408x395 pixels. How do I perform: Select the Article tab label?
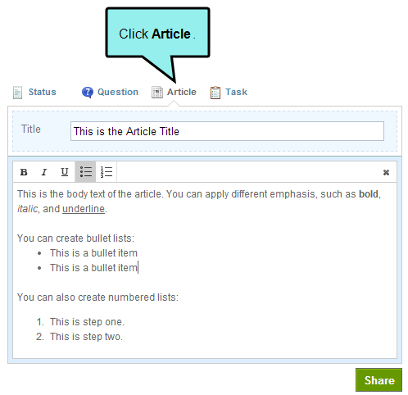[x=182, y=92]
